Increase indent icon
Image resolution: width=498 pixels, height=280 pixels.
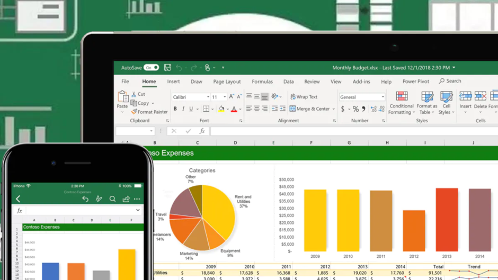pyautogui.click(x=282, y=109)
